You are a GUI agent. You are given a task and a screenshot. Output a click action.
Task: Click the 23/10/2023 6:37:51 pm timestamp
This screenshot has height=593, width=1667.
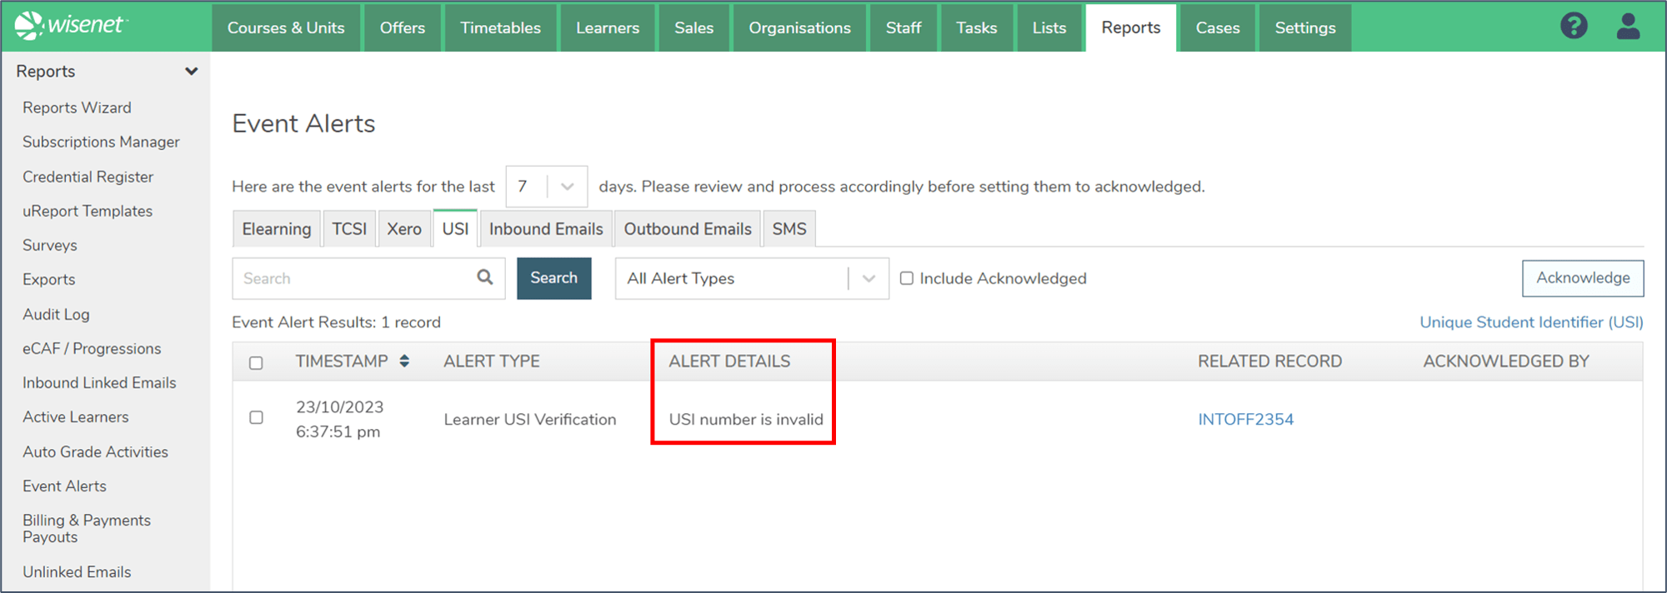[x=339, y=419]
